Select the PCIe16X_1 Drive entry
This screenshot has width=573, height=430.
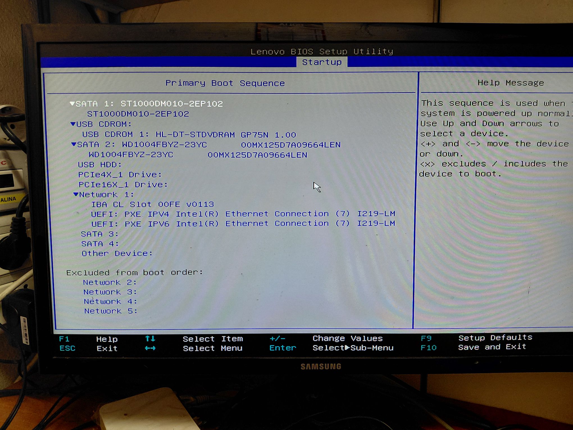pos(123,185)
